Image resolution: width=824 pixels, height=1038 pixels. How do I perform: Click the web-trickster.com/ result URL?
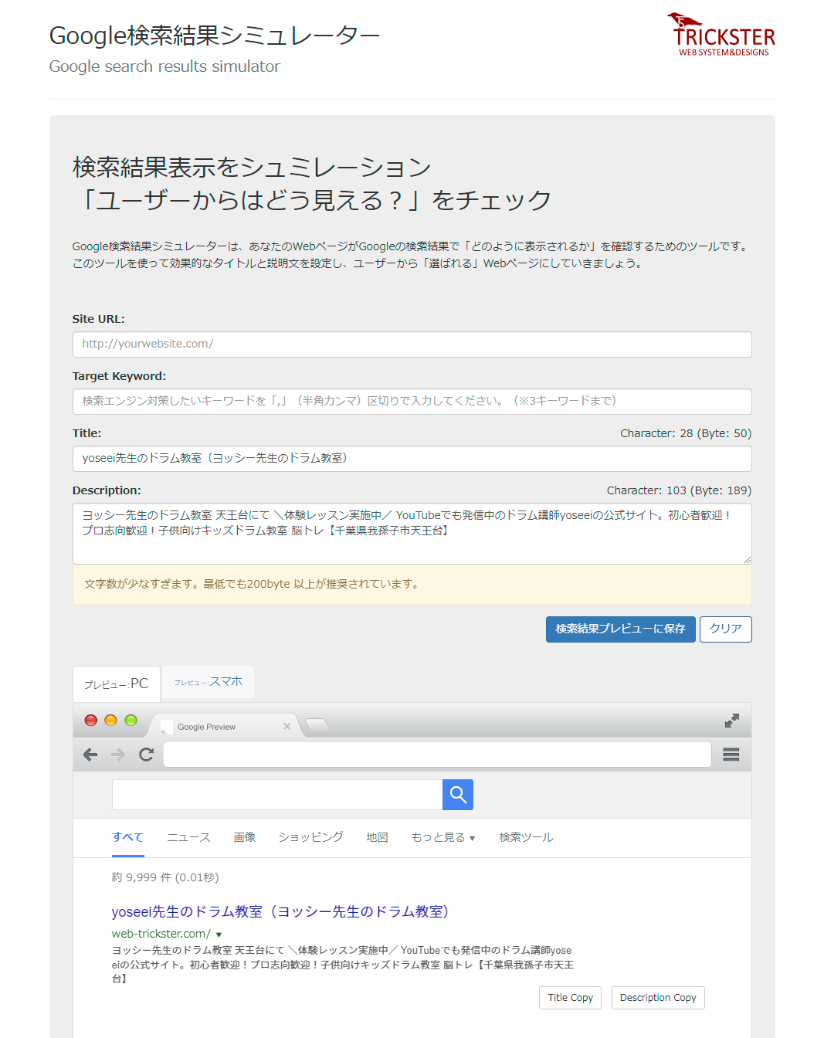point(161,934)
